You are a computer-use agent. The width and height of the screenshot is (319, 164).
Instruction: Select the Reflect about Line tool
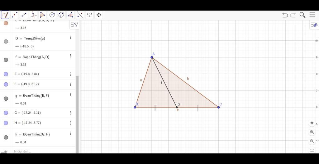point(80,15)
